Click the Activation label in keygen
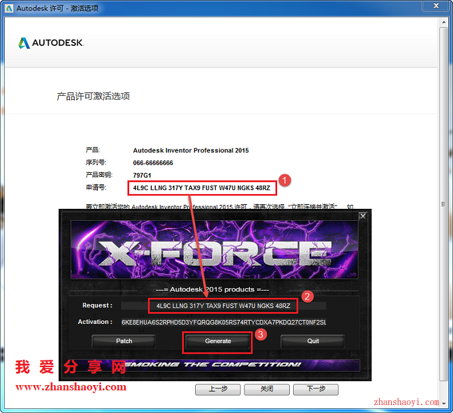453x413 pixels. tap(95, 322)
